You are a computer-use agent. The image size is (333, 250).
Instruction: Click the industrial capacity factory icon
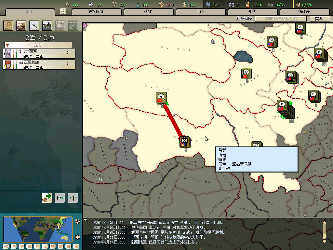coord(298,5)
